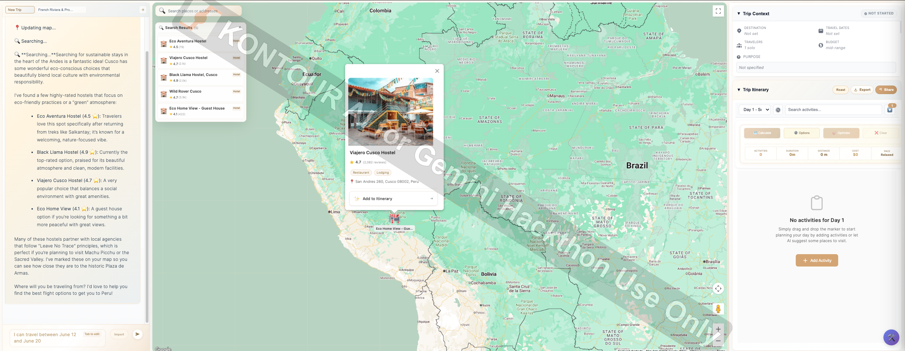Select Black Llama Hostel, Cusco result
The height and width of the screenshot is (351, 905).
201,77
